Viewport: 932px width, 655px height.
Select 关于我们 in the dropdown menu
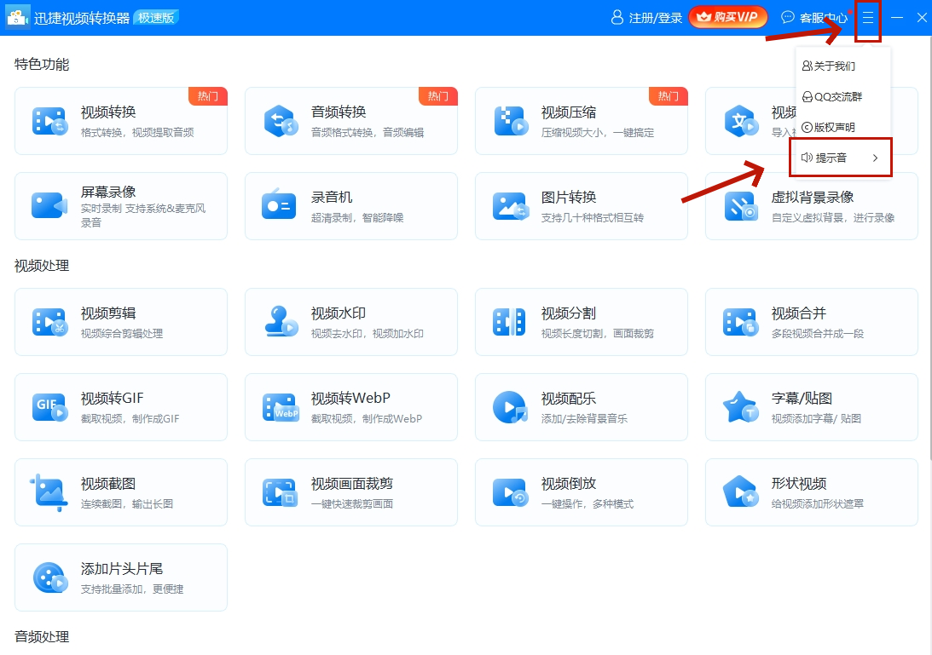829,66
